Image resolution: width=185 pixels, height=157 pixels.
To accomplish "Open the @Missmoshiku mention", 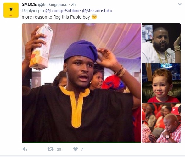I will 97,11.
